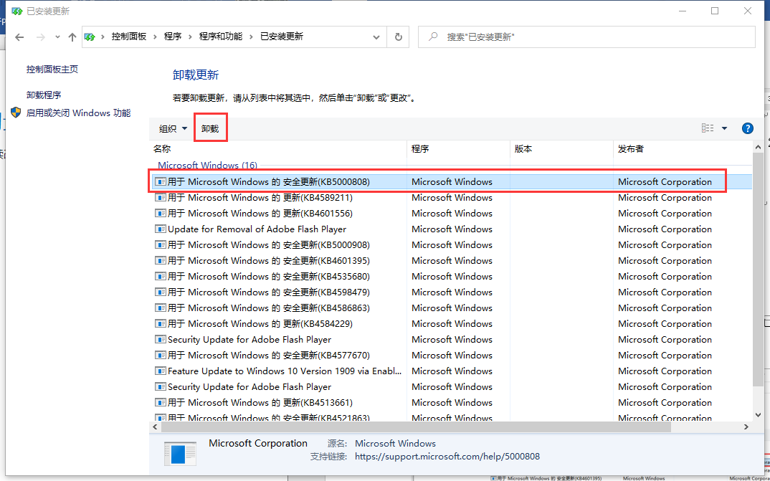Collapse the Microsoft Windows (16) group

(x=207, y=166)
